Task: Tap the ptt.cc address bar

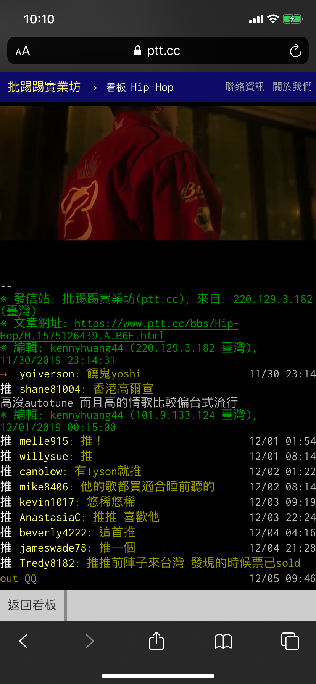Action: click(158, 50)
